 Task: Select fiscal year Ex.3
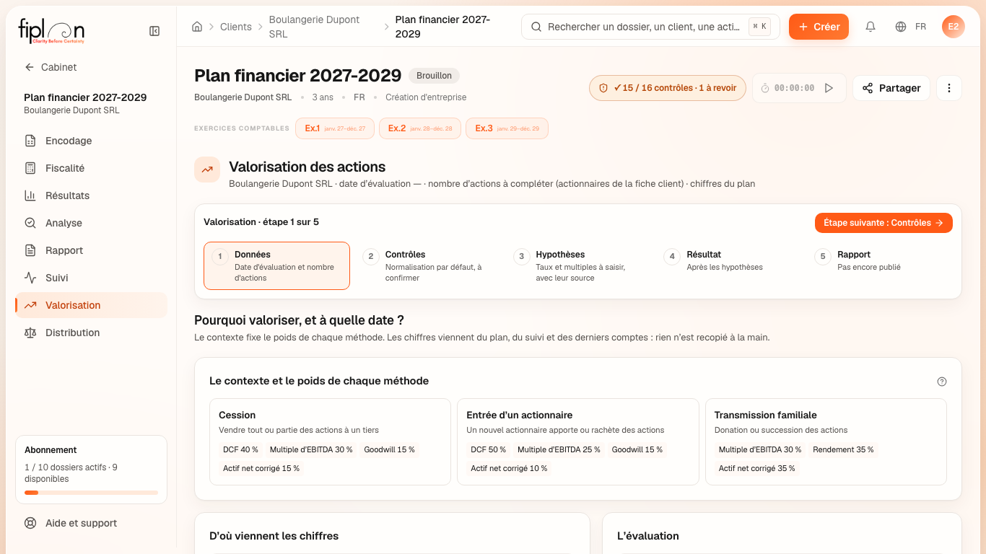tap(507, 128)
